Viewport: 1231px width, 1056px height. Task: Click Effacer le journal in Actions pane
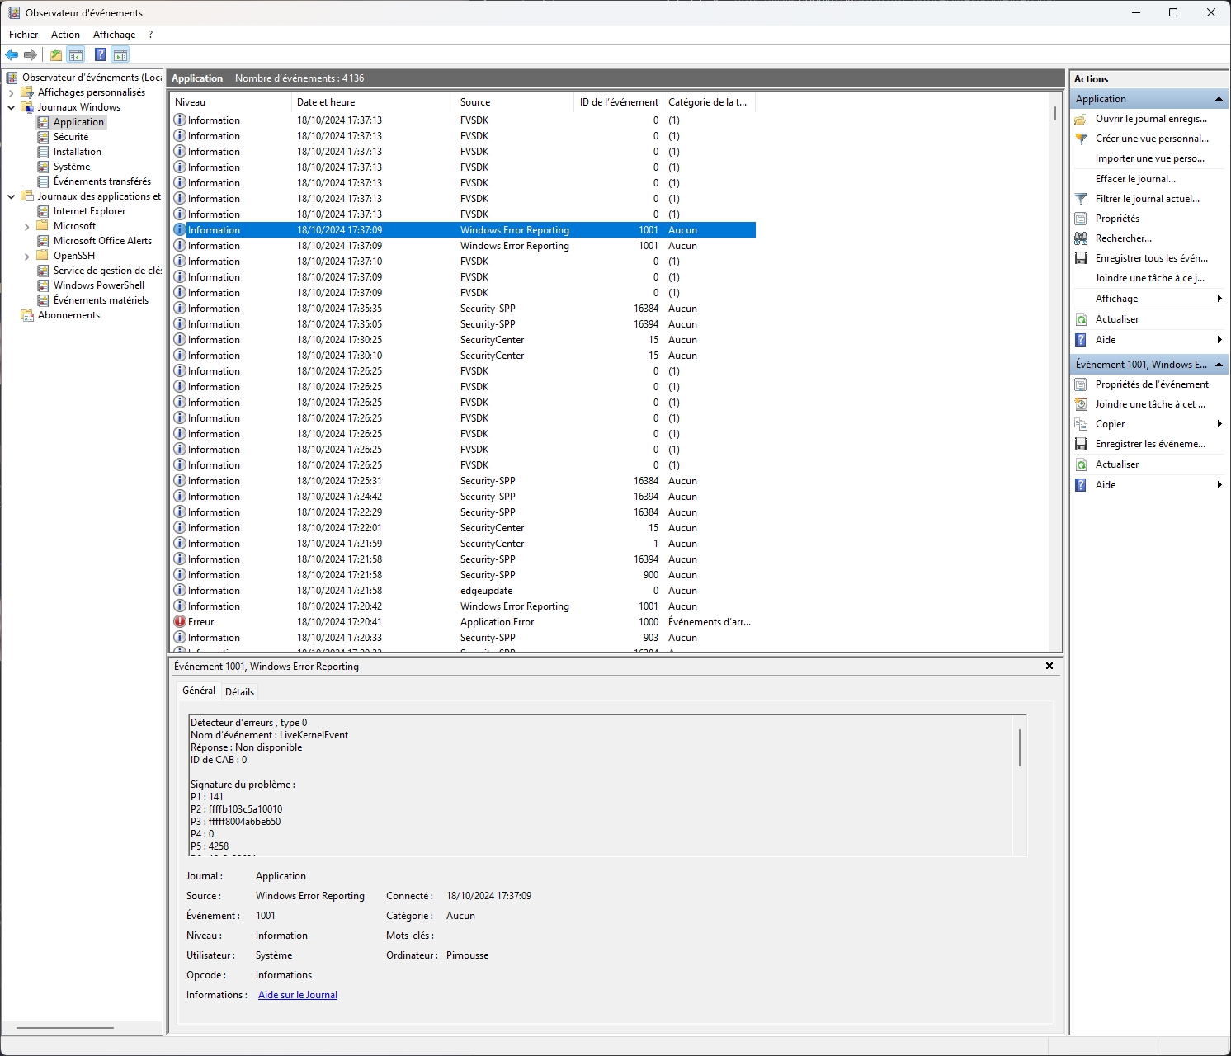click(x=1135, y=179)
